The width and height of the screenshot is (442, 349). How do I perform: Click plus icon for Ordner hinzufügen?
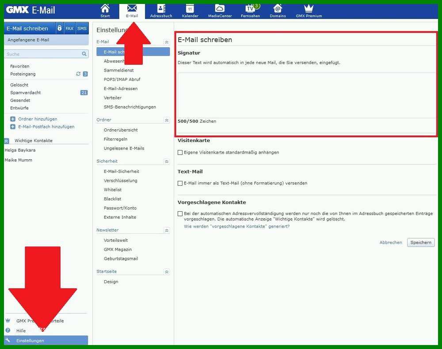click(x=13, y=119)
